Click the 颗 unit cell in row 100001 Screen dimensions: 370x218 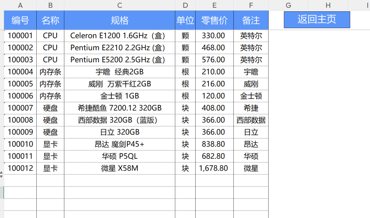[185, 36]
